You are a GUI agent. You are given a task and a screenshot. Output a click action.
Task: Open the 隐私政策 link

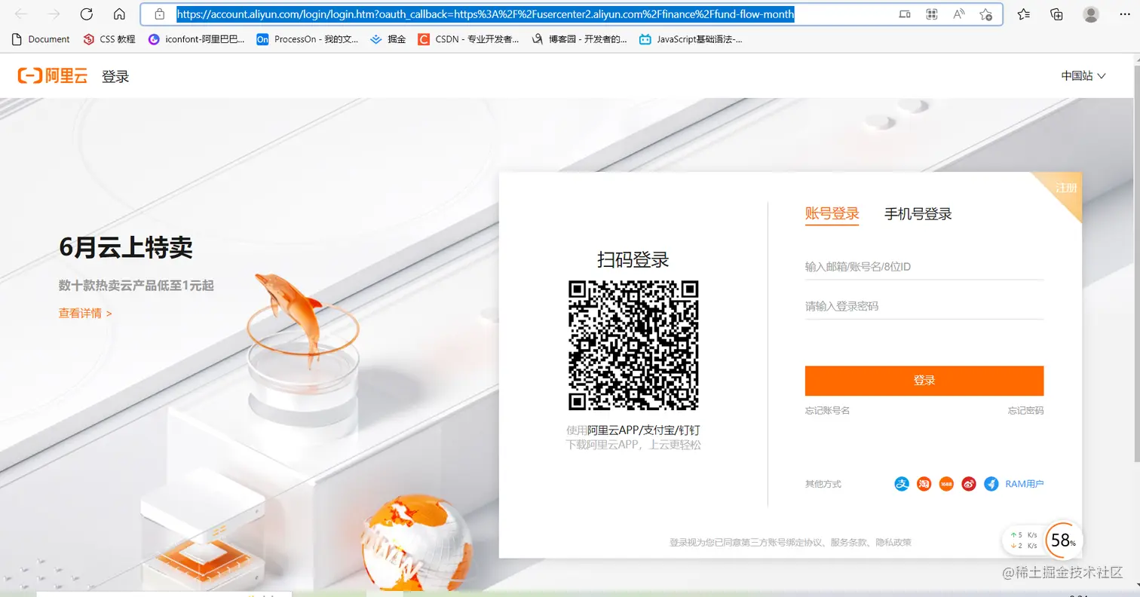click(x=893, y=542)
